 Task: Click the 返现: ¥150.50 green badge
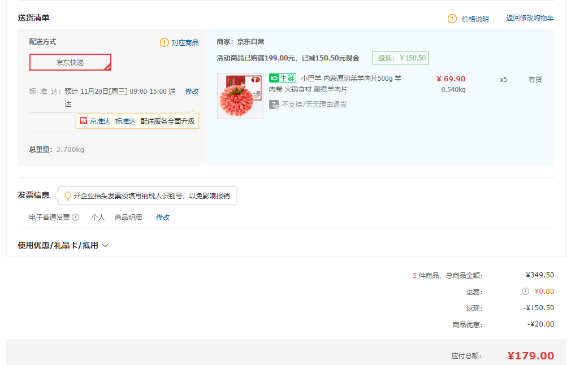(x=401, y=58)
